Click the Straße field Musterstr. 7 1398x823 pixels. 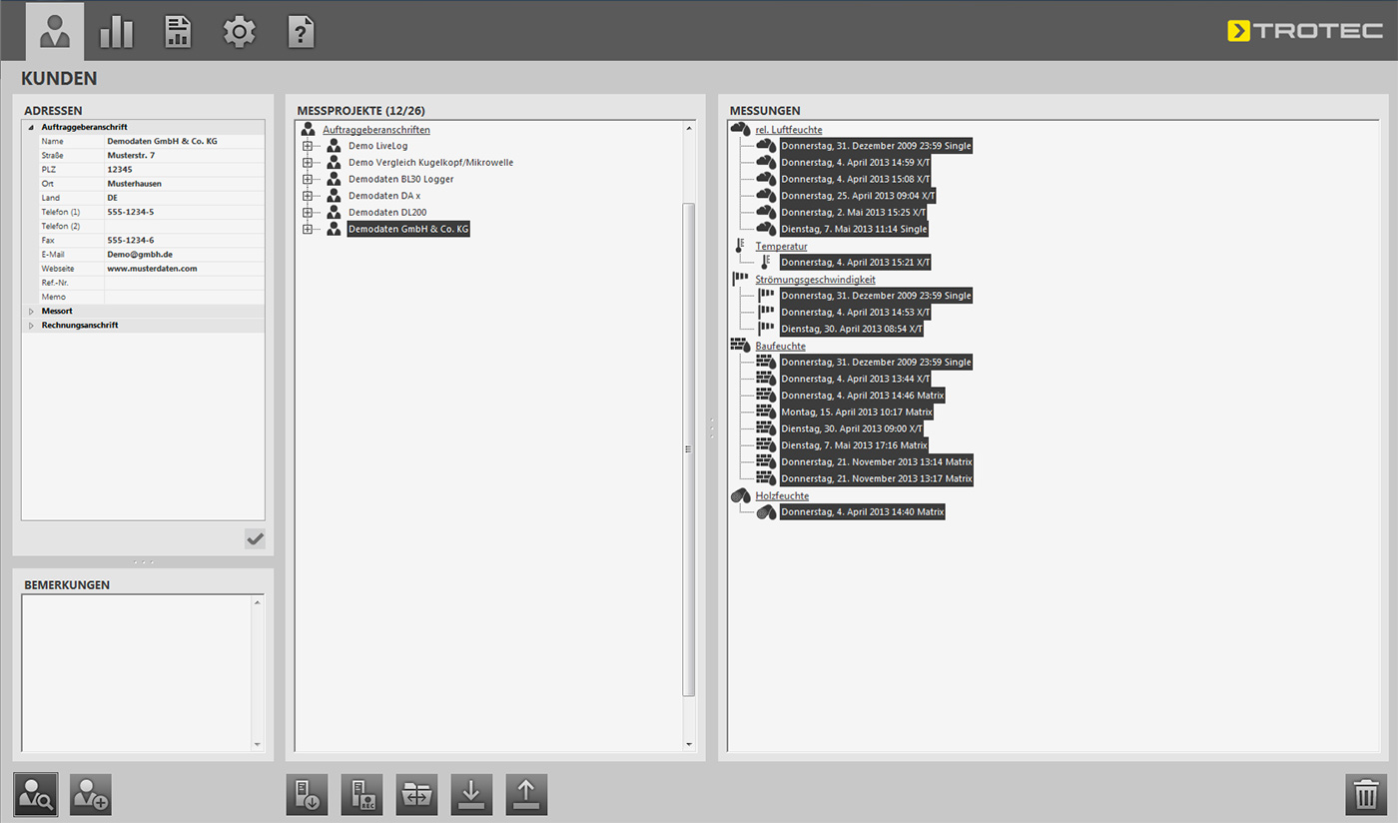(185, 156)
